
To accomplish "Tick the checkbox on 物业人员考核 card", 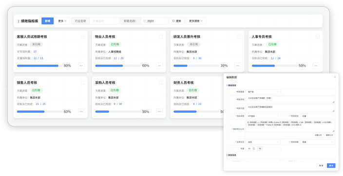I will (161, 36).
